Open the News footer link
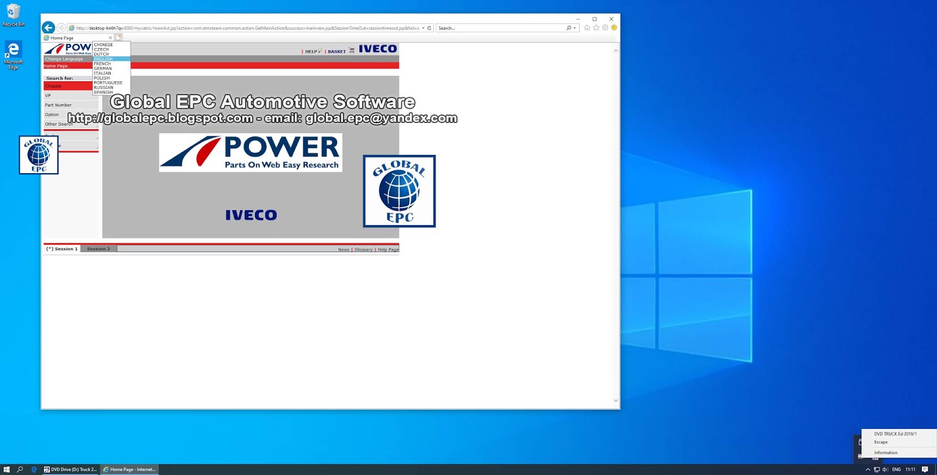This screenshot has height=475, width=937. coord(344,250)
